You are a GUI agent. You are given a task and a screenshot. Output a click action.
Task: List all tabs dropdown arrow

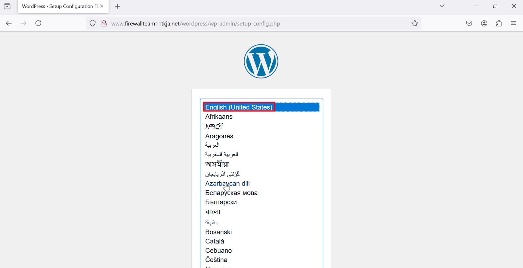(x=442, y=6)
